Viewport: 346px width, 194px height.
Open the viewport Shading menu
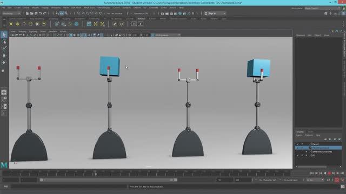point(22,31)
